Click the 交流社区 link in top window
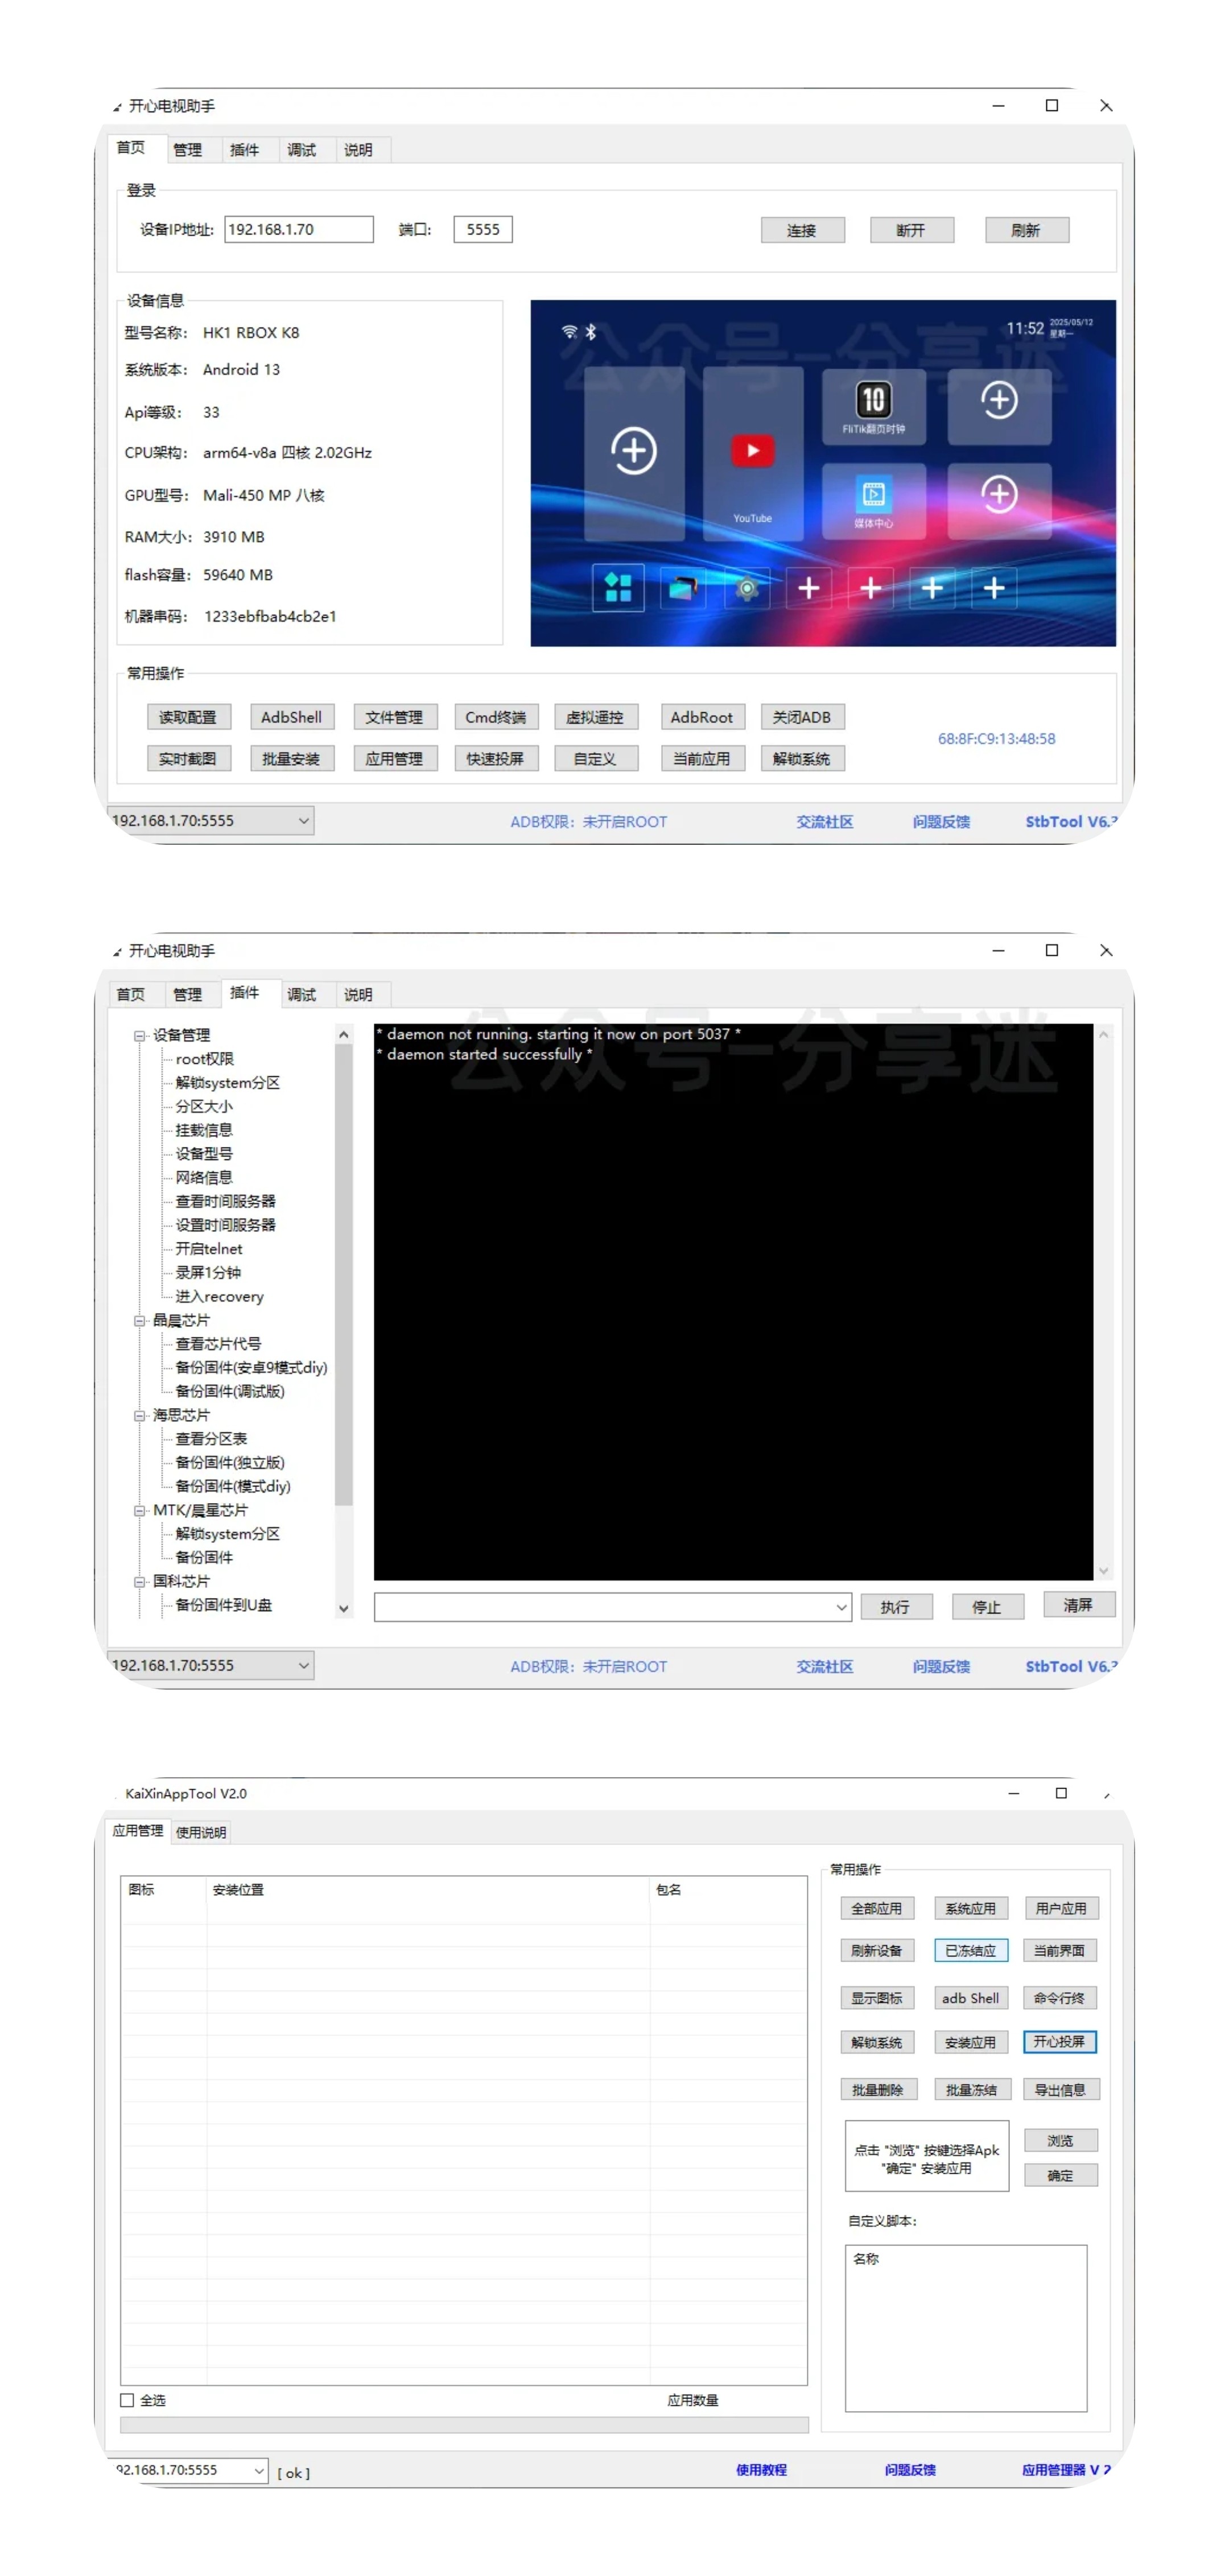1229x2576 pixels. pyautogui.click(x=824, y=821)
